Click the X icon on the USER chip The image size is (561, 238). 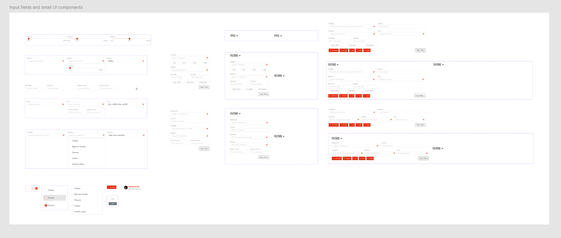(x=365, y=50)
